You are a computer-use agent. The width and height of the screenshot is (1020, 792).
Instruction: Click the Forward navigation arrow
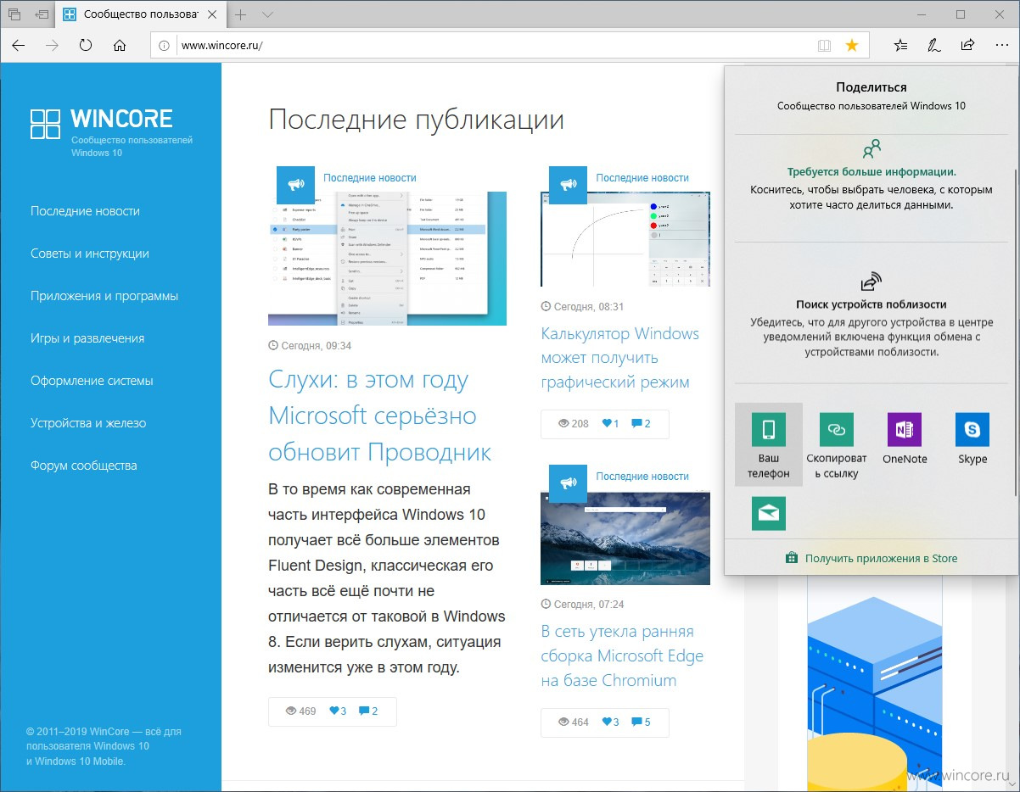52,46
